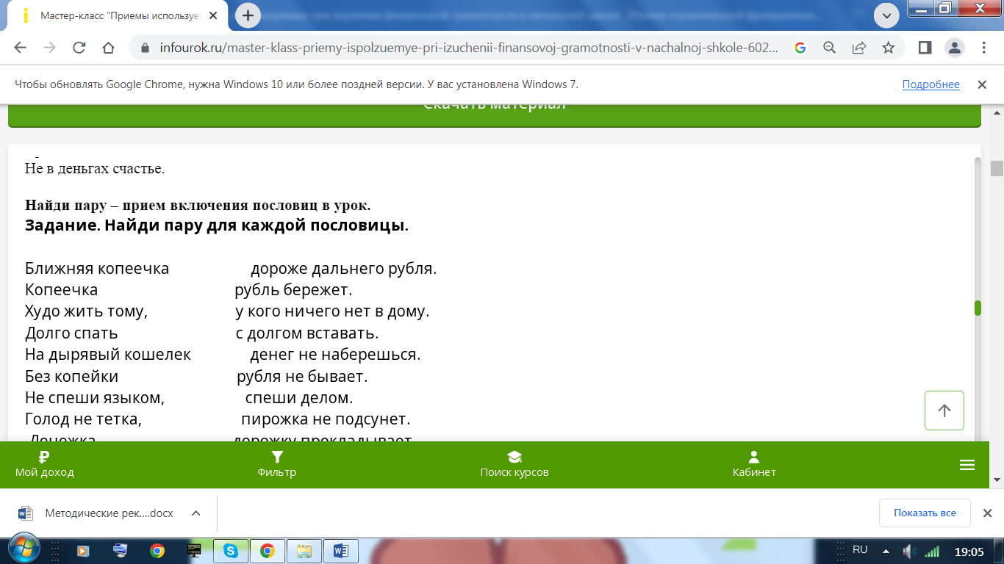The image size is (1004, 564).
Task: Open the Chrome side panel
Action: point(925,48)
